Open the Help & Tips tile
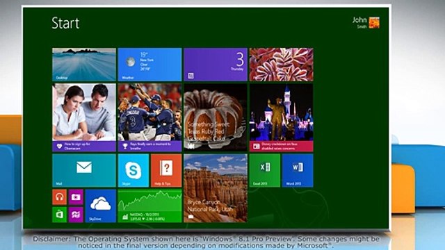Screen dimensions: 445x250 coord(166,170)
